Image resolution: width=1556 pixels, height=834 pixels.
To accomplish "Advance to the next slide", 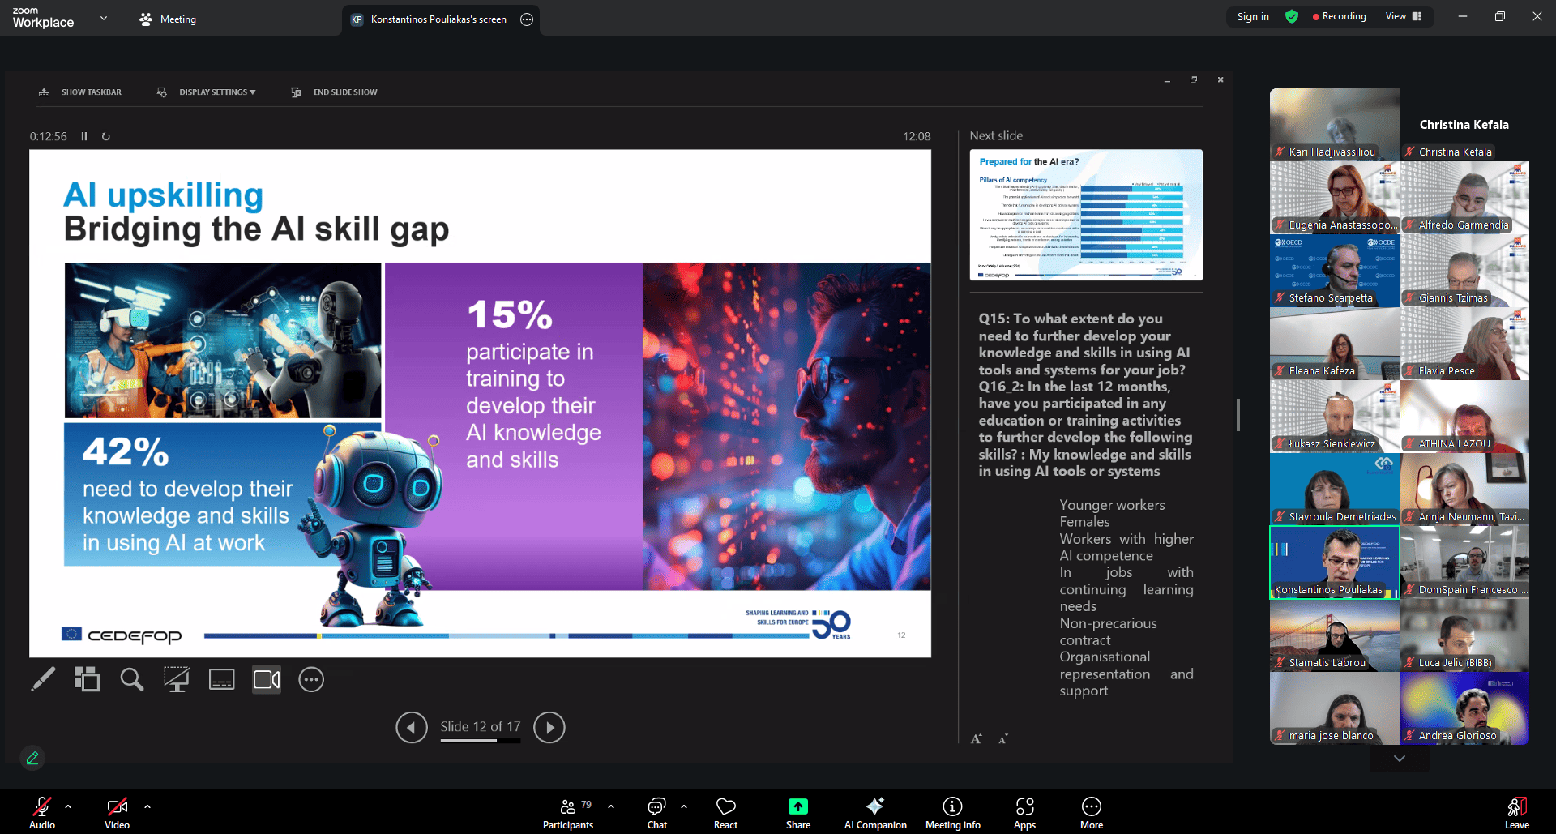I will coord(549,727).
